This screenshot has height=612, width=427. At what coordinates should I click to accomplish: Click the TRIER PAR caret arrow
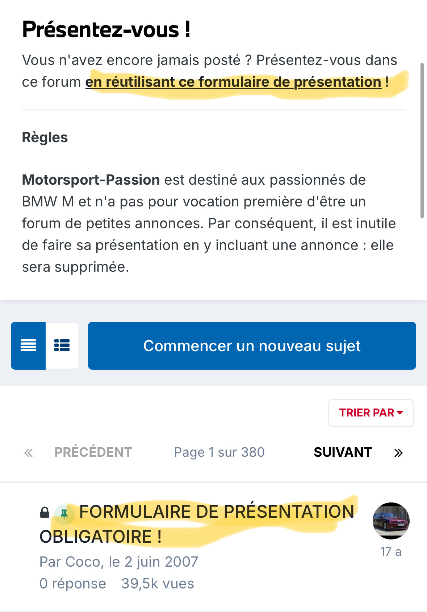(400, 413)
